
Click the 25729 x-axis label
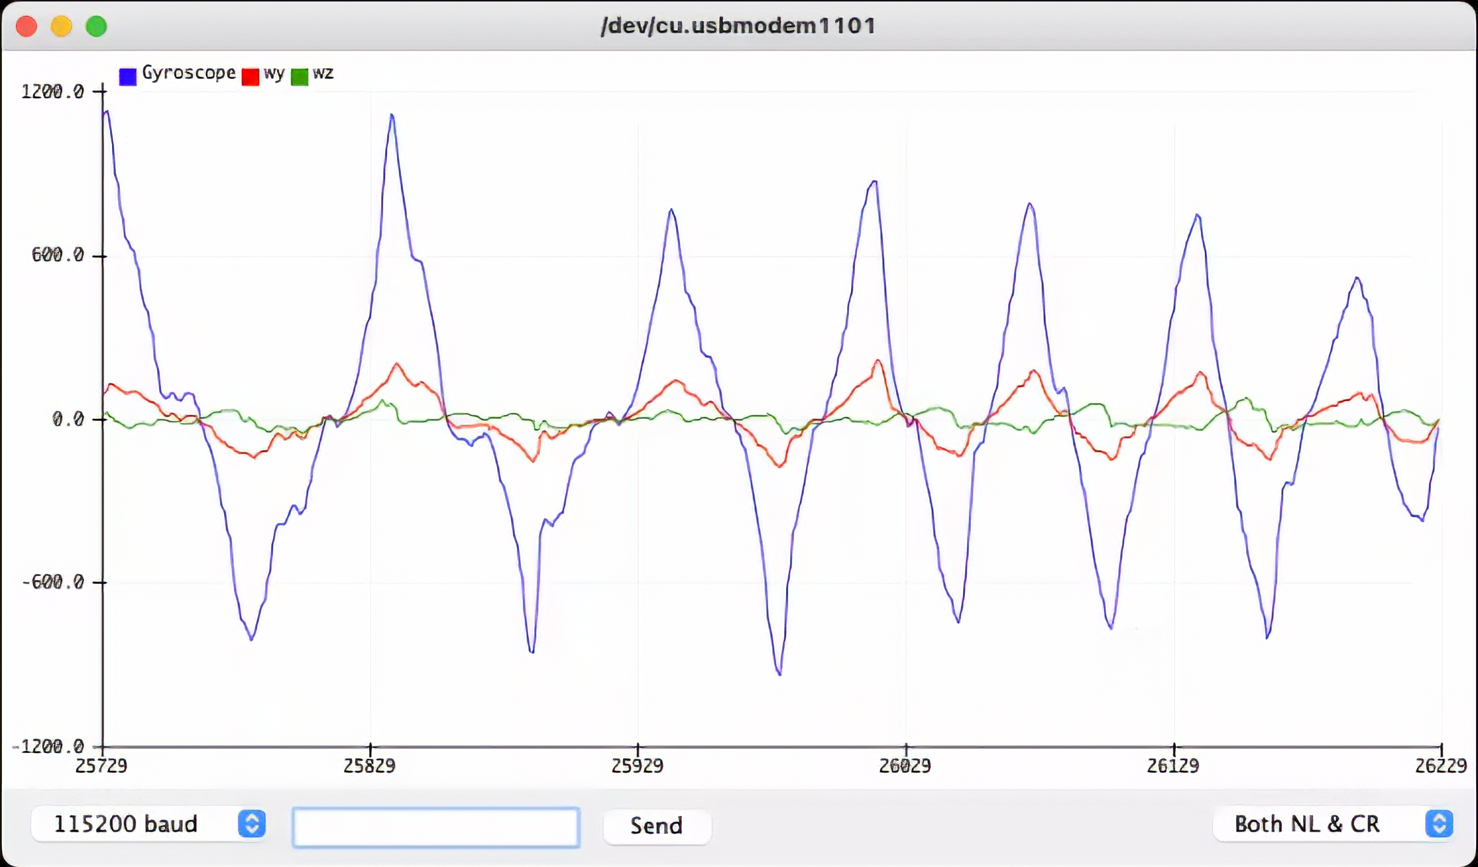pyautogui.click(x=101, y=765)
